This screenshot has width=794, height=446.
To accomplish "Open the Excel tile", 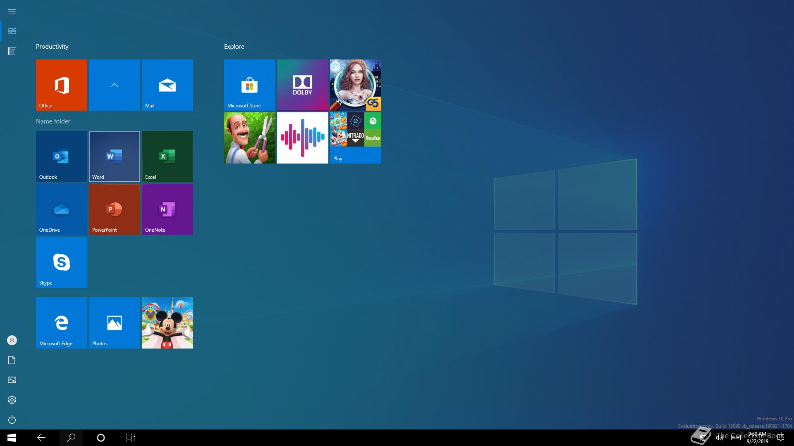I will click(167, 157).
